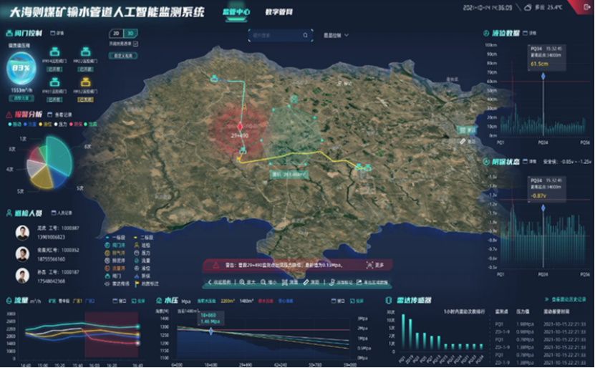The height and width of the screenshot is (368, 595).
Task: Click the button below 1553m³/h
Action: (21, 98)
